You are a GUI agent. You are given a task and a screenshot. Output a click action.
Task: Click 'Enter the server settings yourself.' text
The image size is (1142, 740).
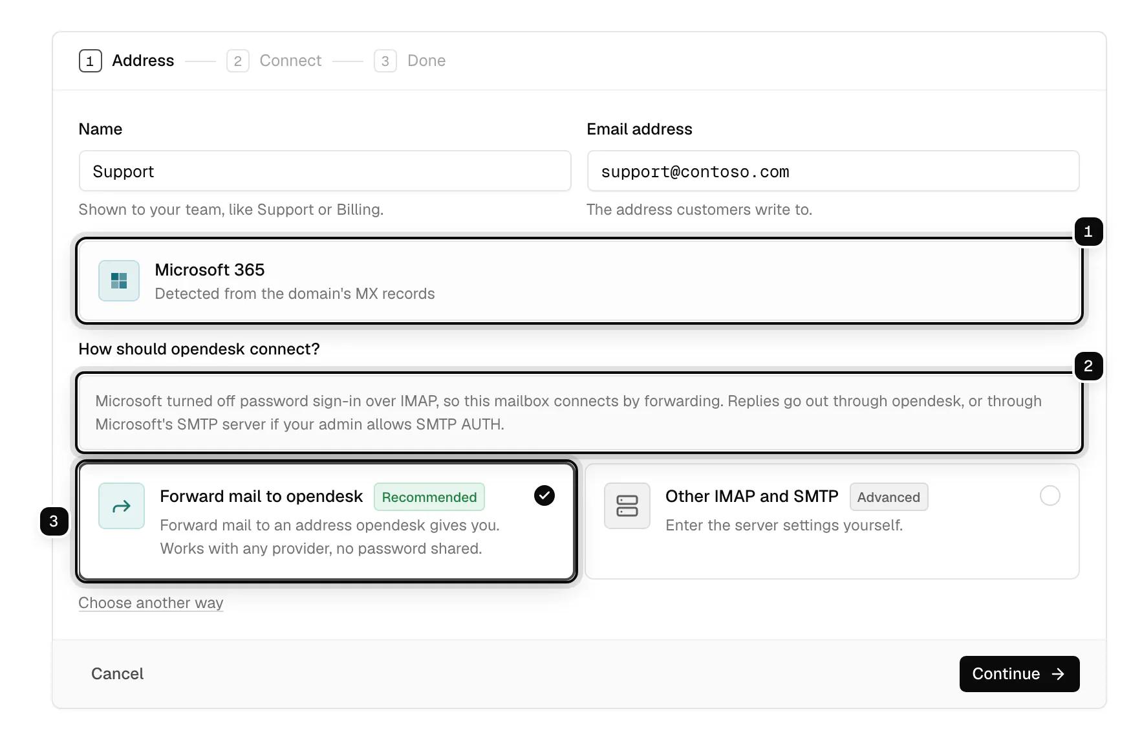point(784,525)
